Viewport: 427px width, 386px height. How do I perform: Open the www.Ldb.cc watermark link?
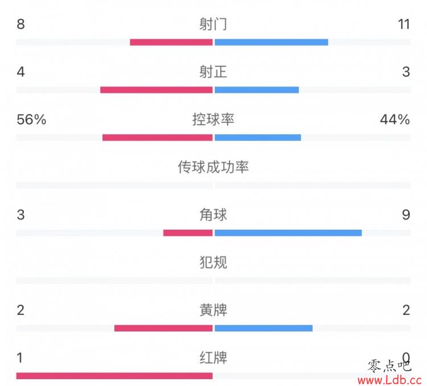point(390,380)
